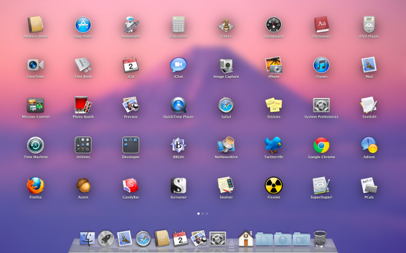
Task: Open System Preferences in the Launchpad grid
Action: [x=322, y=105]
